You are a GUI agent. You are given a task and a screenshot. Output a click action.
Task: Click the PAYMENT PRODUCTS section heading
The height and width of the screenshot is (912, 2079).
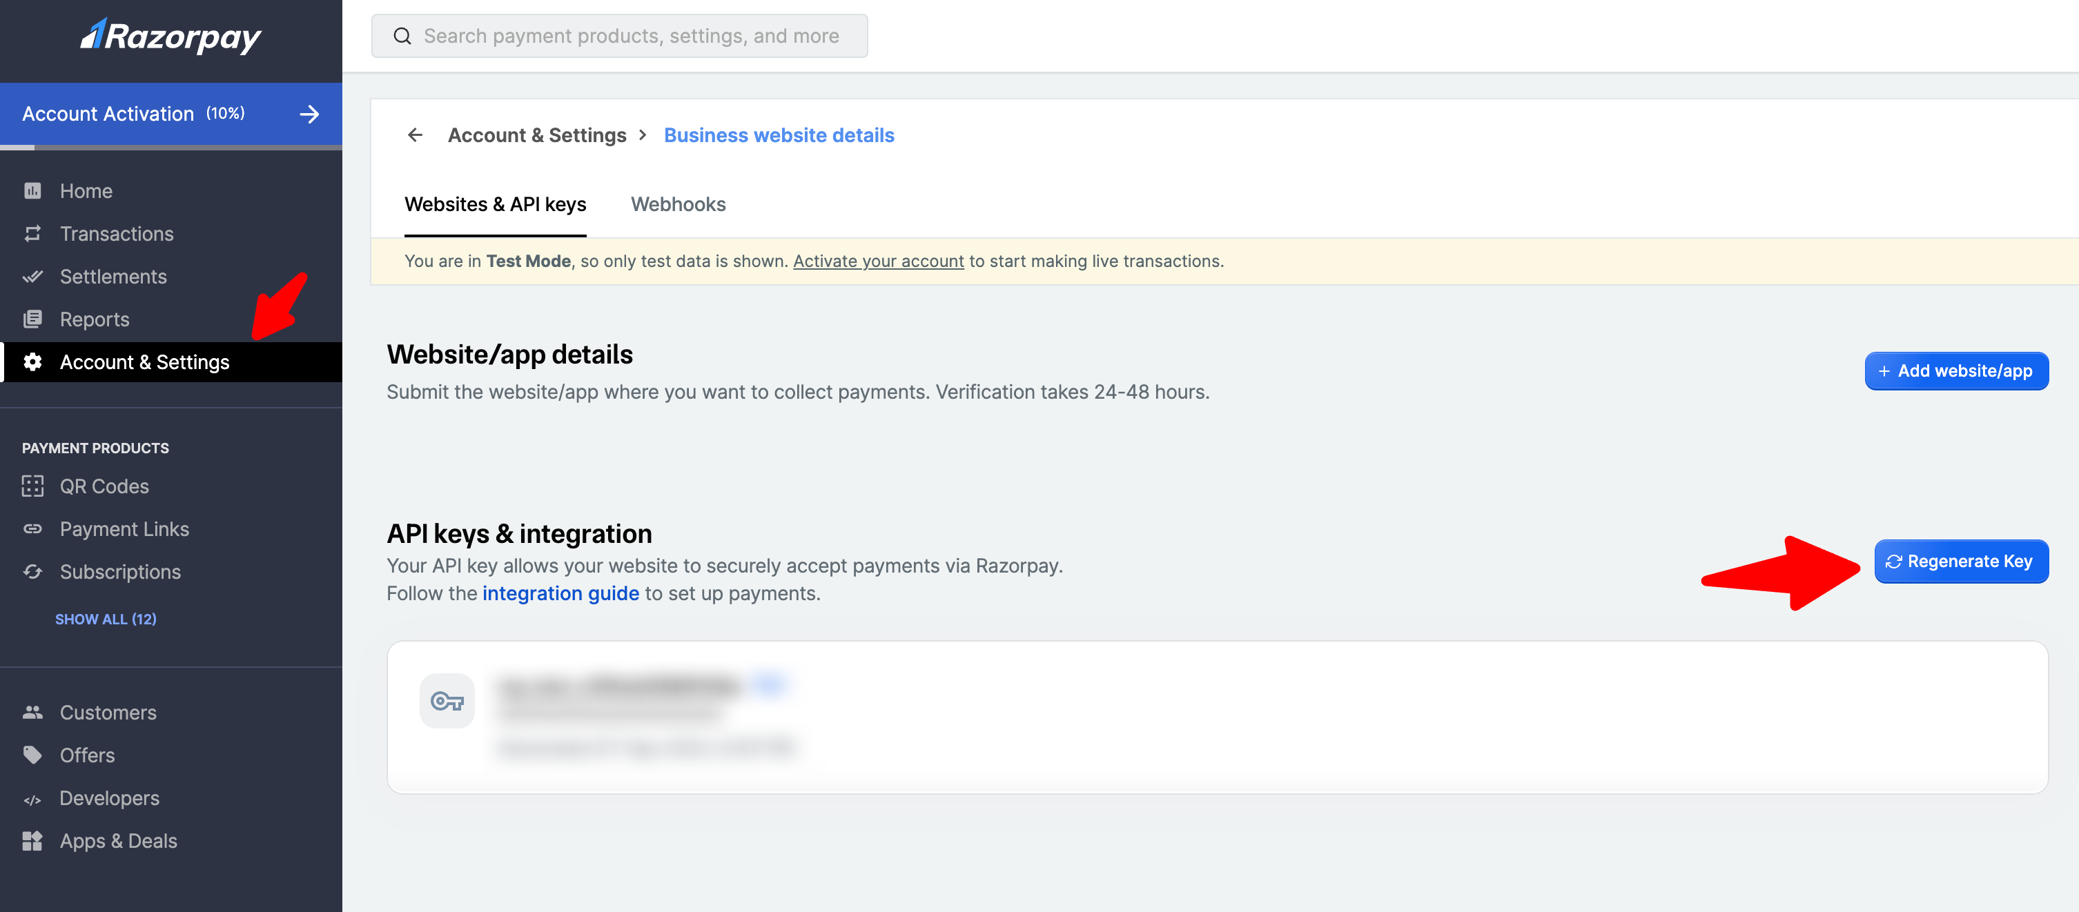[x=95, y=448]
